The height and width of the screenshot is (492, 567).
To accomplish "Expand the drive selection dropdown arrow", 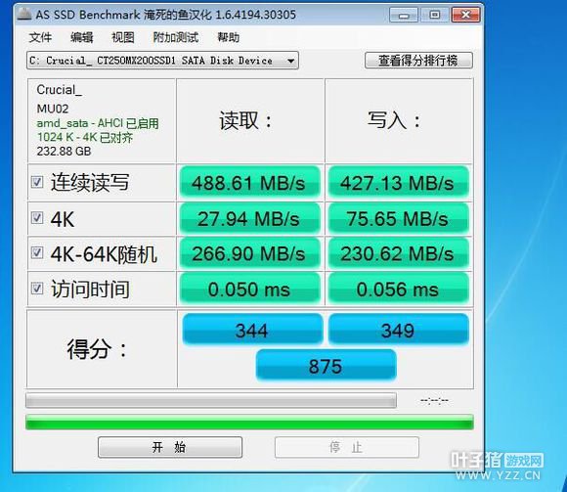I will [290, 61].
